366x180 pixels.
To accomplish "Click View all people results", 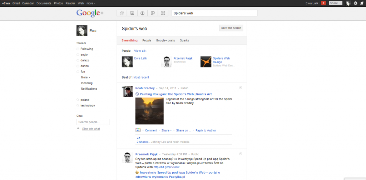I will pyautogui.click(x=140, y=51).
